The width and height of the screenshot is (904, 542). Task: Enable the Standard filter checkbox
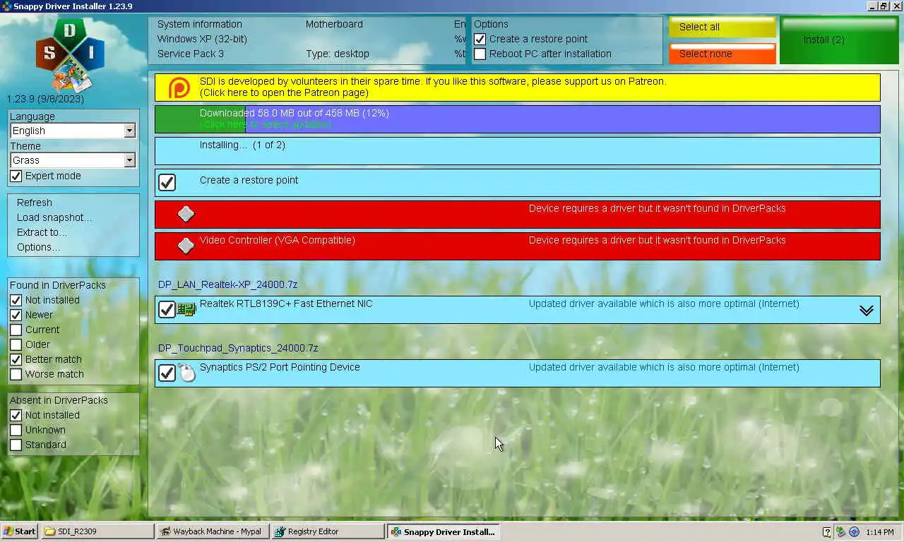[16, 445]
